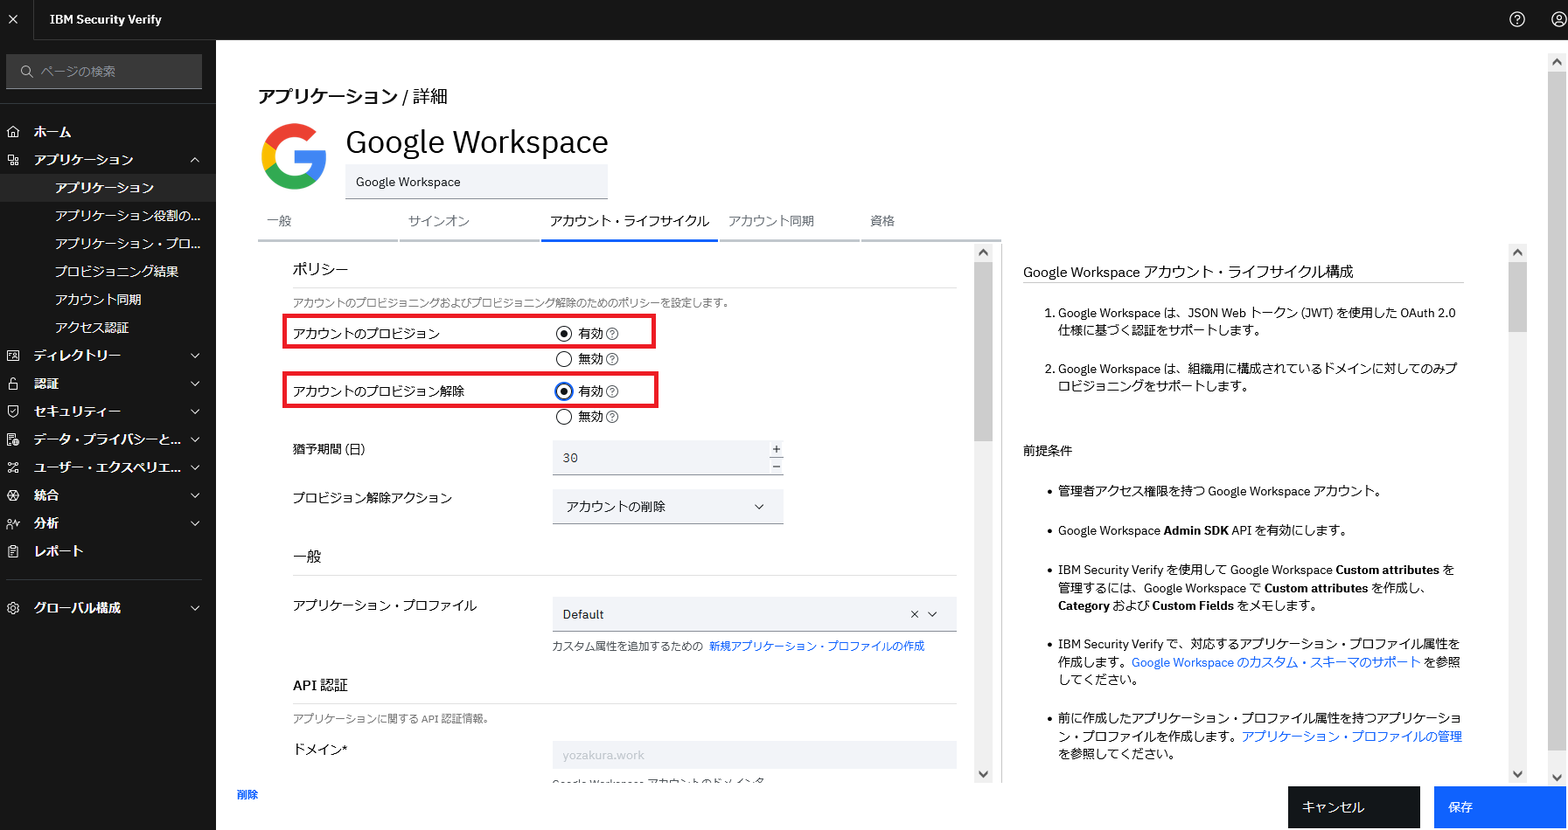The height and width of the screenshot is (830, 1568).
Task: Open the help icon in top bar
Action: [x=1517, y=19]
